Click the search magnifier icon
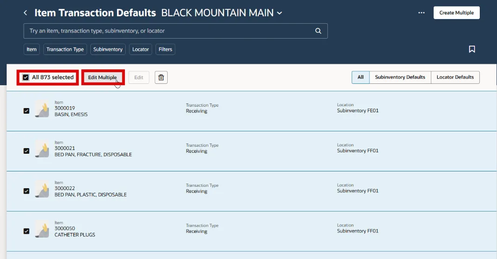The image size is (497, 259). (x=318, y=31)
